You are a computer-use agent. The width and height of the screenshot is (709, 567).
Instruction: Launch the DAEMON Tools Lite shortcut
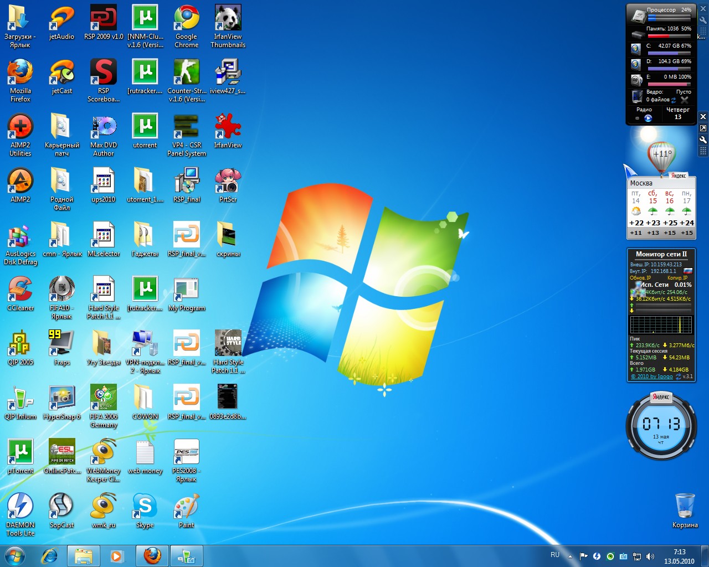(20, 514)
